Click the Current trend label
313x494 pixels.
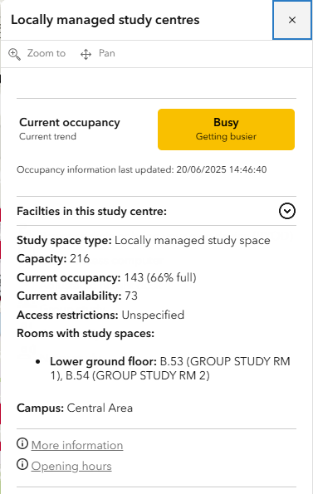coord(47,136)
